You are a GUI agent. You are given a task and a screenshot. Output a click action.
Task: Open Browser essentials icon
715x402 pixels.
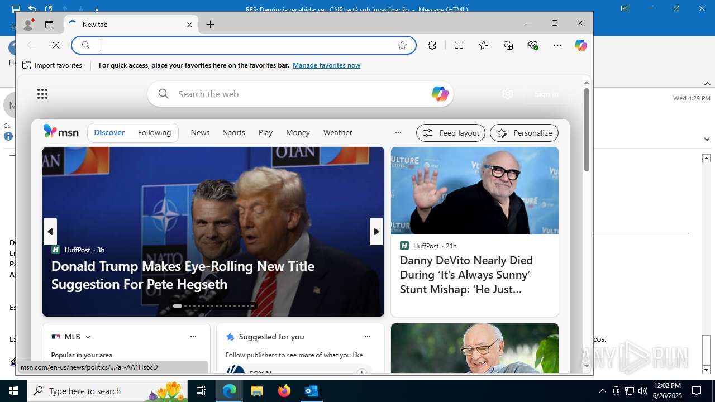click(533, 45)
